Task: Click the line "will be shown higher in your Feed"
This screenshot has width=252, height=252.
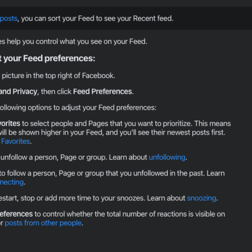Action: (52, 133)
